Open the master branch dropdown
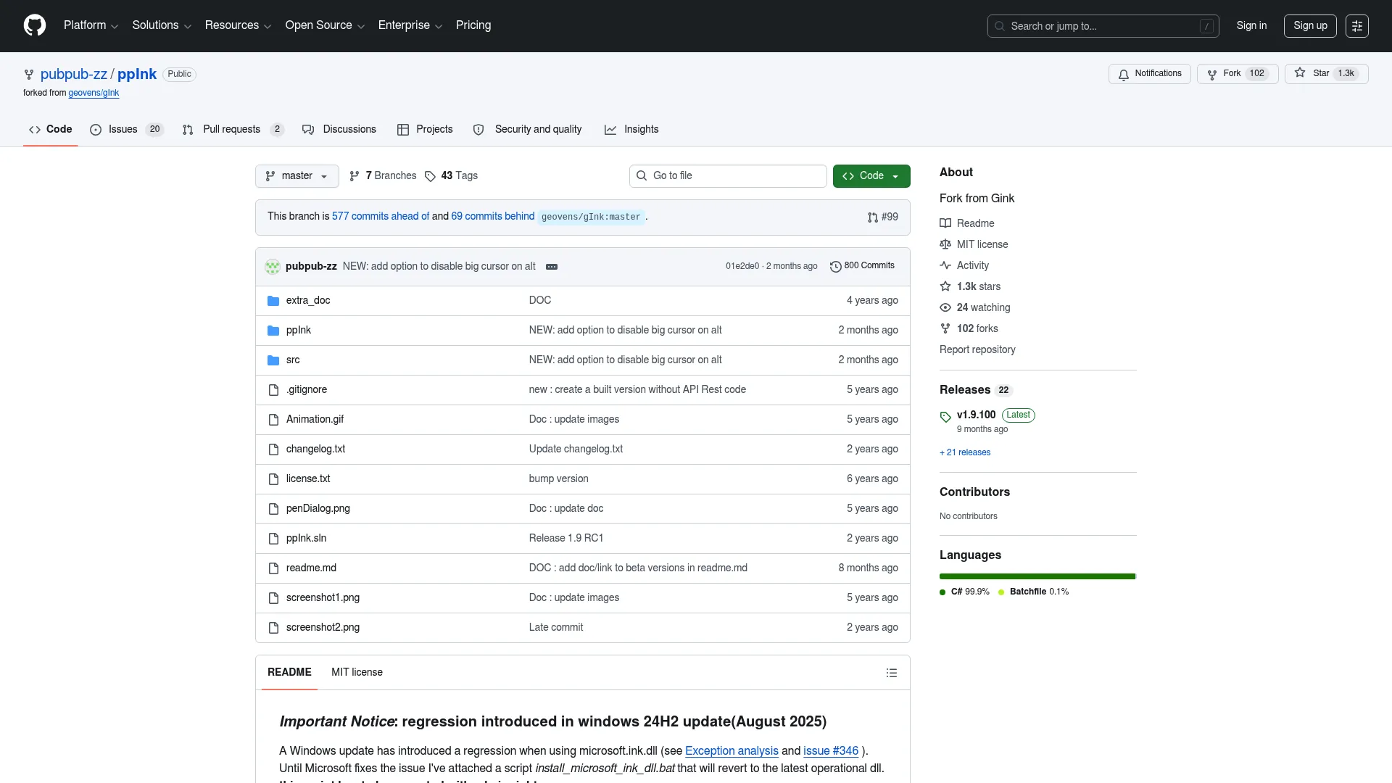 [x=297, y=176]
